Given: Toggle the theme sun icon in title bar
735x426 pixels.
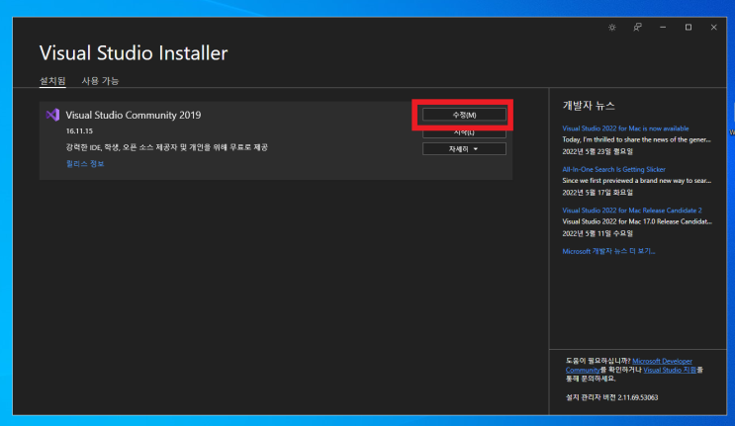Looking at the screenshot, I should [x=611, y=28].
